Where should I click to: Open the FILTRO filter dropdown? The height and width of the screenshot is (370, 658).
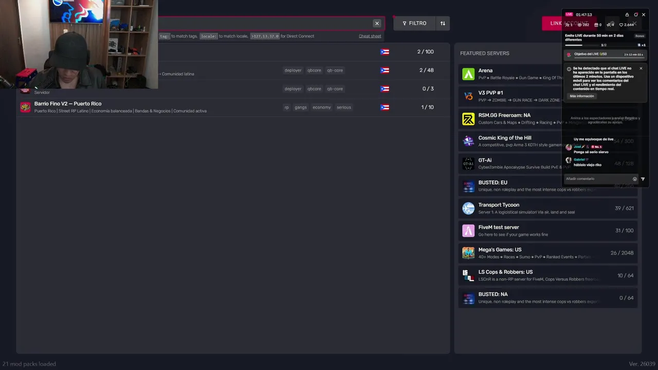414,23
